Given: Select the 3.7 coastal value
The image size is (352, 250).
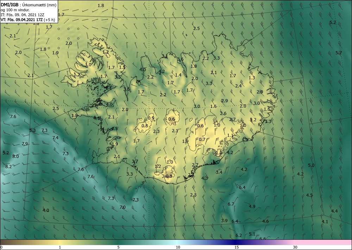Looking at the screenshot, I should click(135, 161).
